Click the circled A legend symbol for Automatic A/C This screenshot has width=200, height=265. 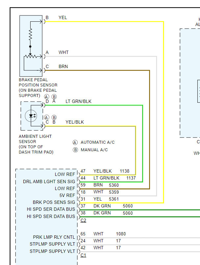coord(75,142)
